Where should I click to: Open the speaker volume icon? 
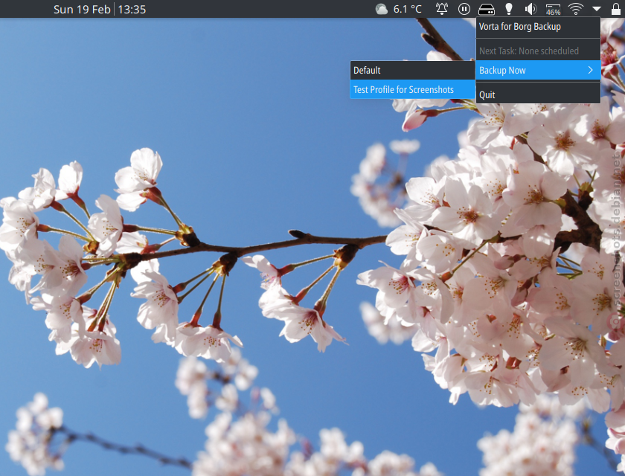click(x=531, y=9)
